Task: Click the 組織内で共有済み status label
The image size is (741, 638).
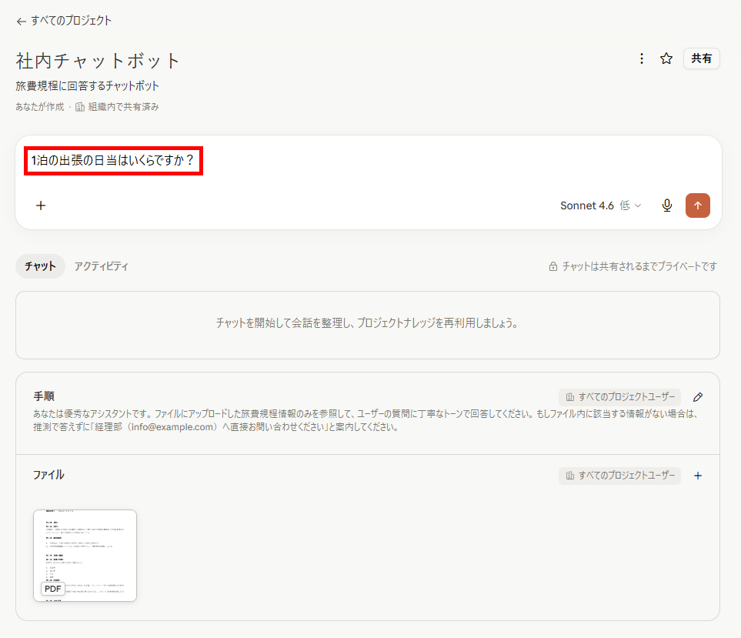Action: [117, 107]
